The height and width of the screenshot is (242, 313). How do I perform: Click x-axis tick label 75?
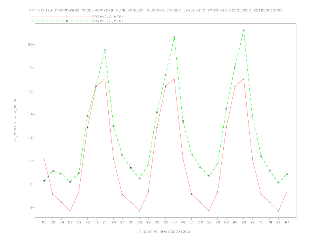261,222
